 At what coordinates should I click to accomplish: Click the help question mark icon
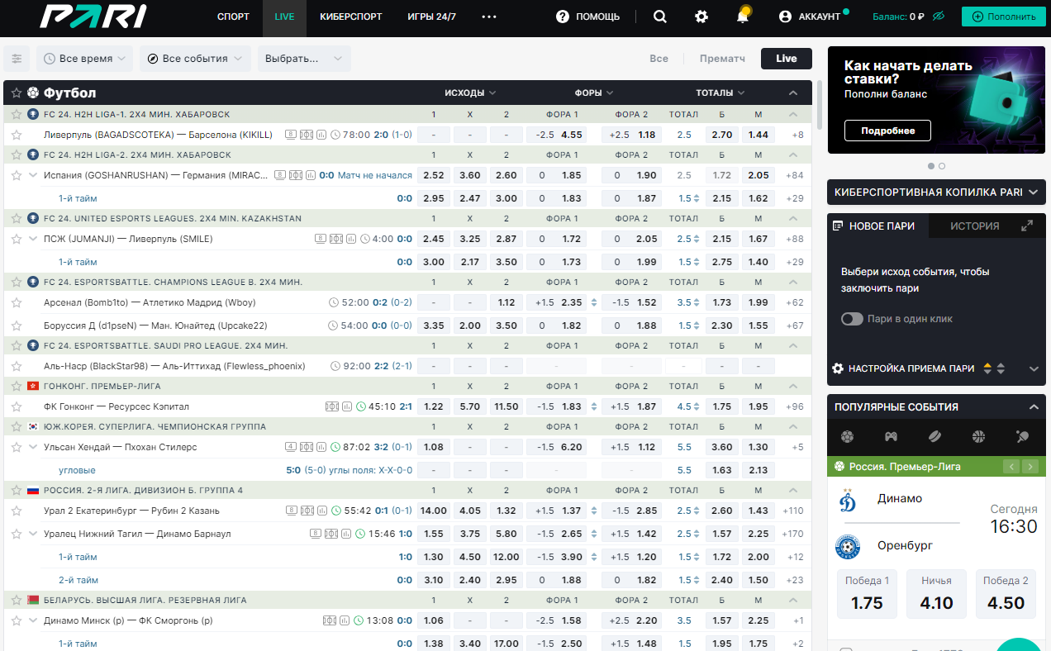(x=563, y=17)
